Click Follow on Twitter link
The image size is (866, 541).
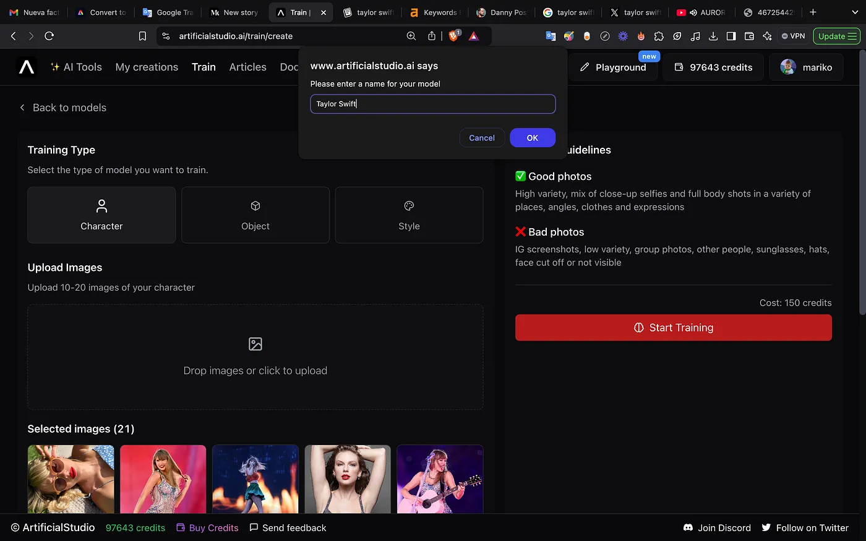(x=805, y=527)
